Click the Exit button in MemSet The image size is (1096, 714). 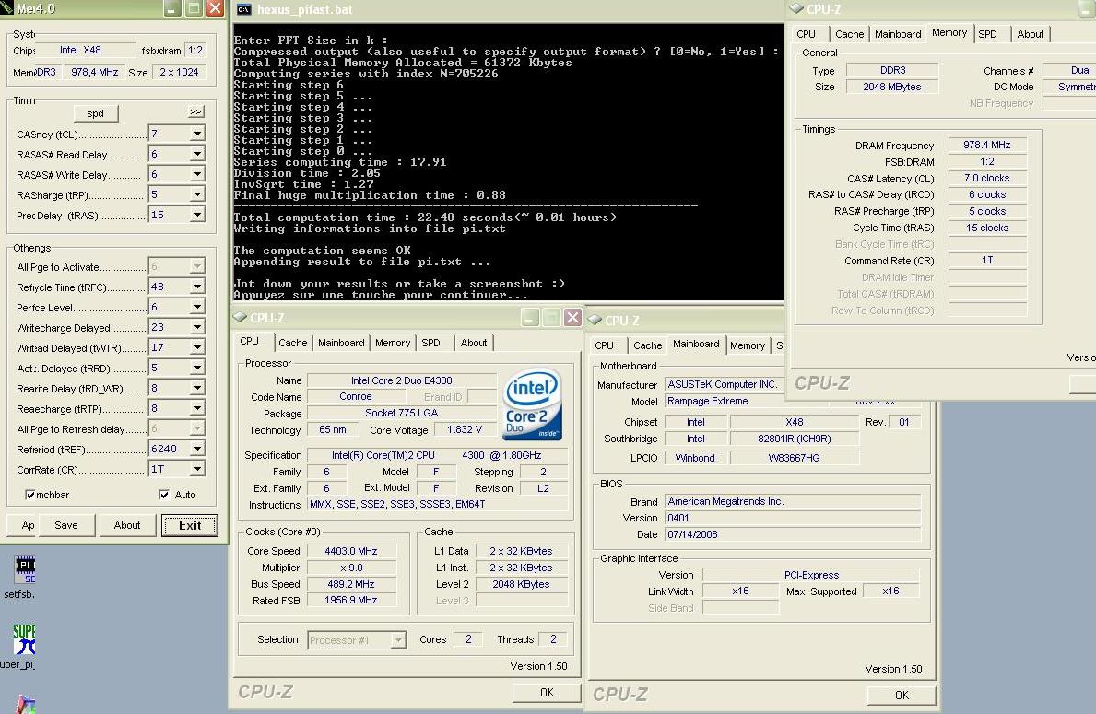[189, 525]
